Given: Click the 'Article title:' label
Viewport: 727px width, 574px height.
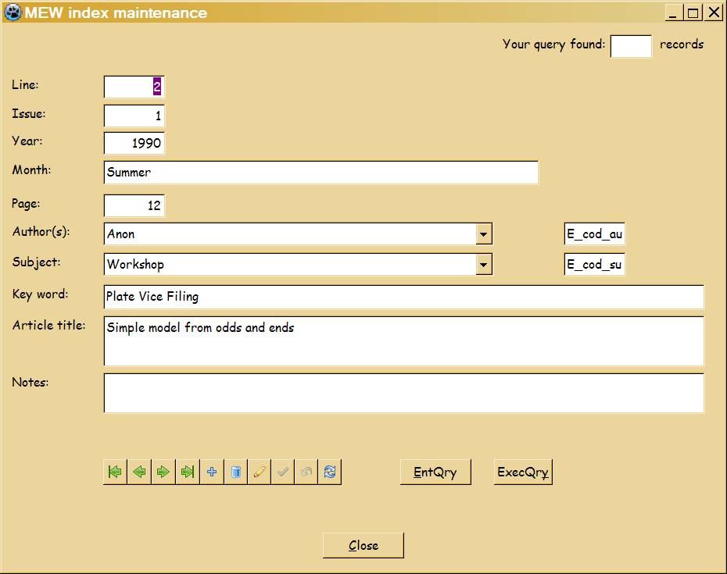Looking at the screenshot, I should point(48,325).
